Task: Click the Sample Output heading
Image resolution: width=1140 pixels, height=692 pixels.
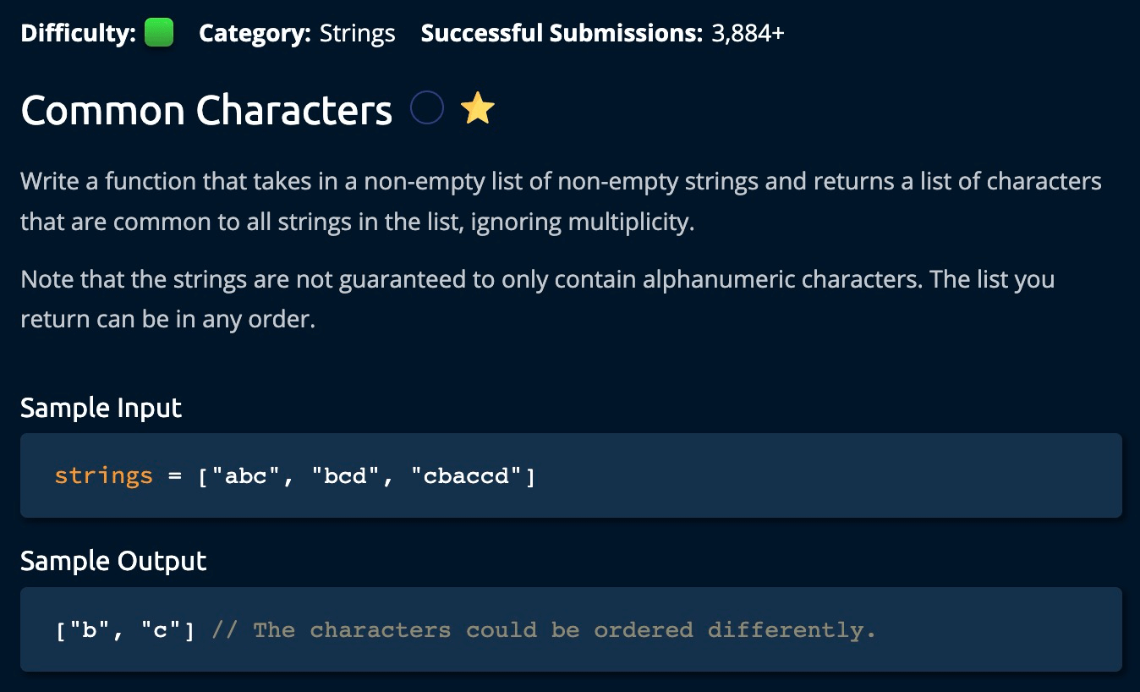Action: point(113,561)
